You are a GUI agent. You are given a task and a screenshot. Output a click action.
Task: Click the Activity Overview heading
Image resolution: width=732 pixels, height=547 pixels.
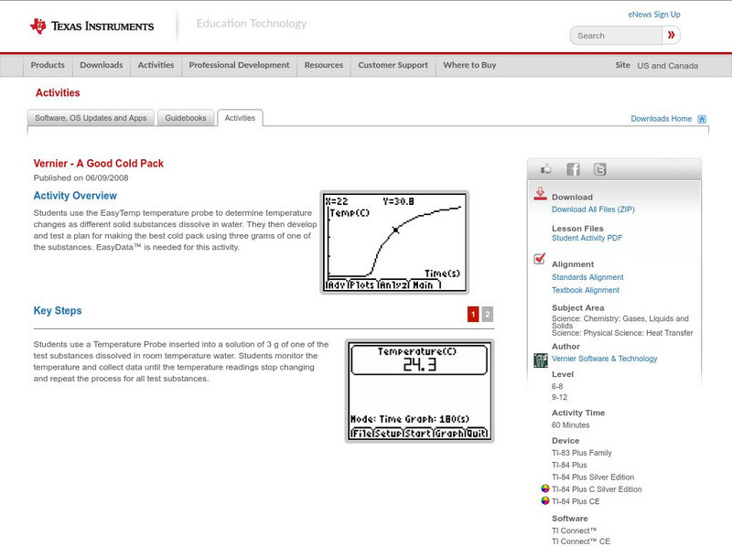pyautogui.click(x=75, y=196)
